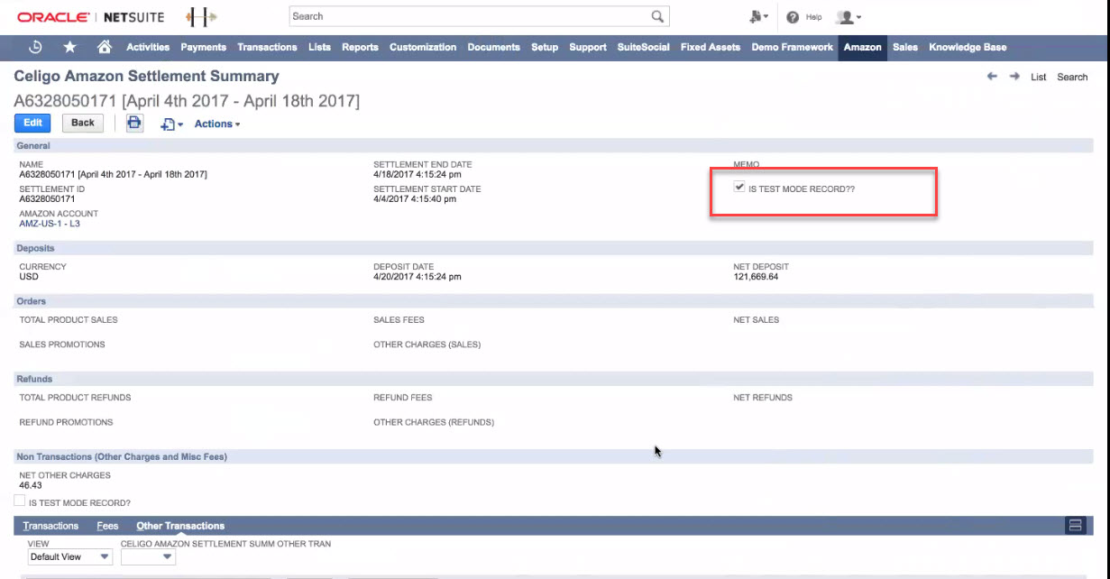Click the Help question mark icon
1110x579 pixels.
click(x=794, y=17)
